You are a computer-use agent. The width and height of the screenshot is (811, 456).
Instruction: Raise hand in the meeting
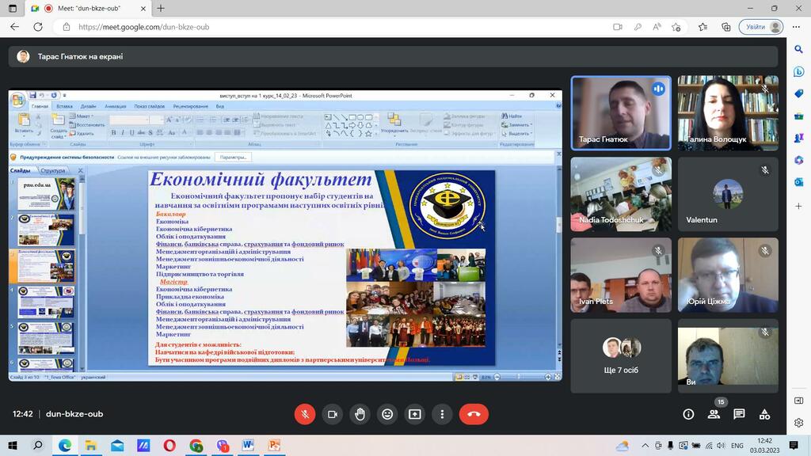click(360, 414)
